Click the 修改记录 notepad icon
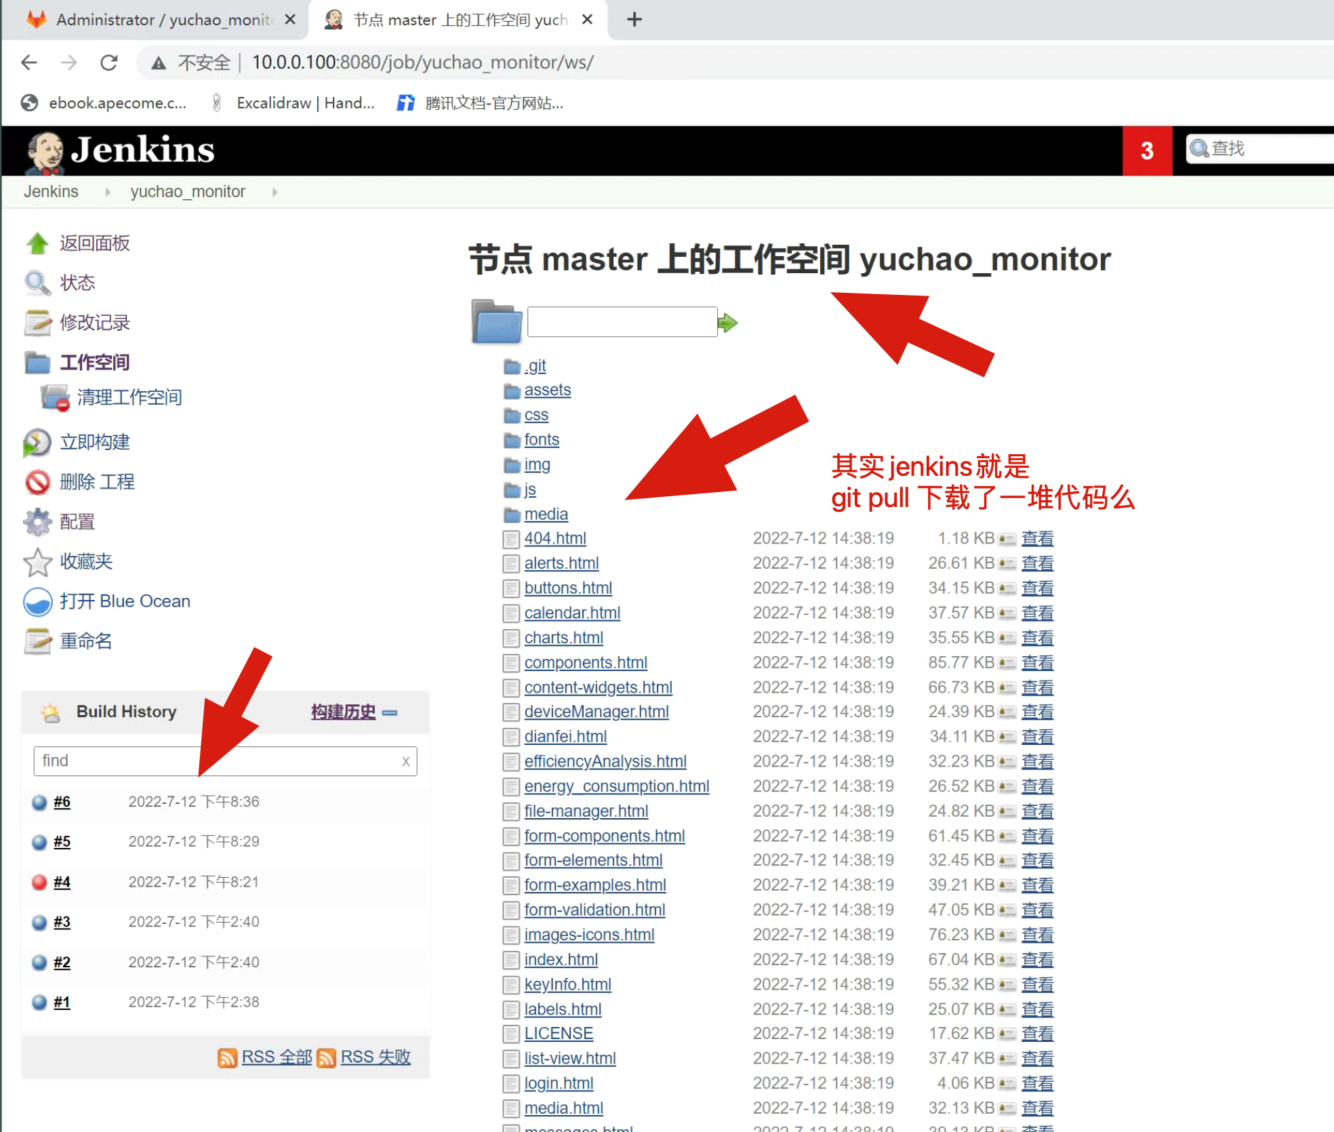This screenshot has width=1334, height=1132. coord(37,323)
